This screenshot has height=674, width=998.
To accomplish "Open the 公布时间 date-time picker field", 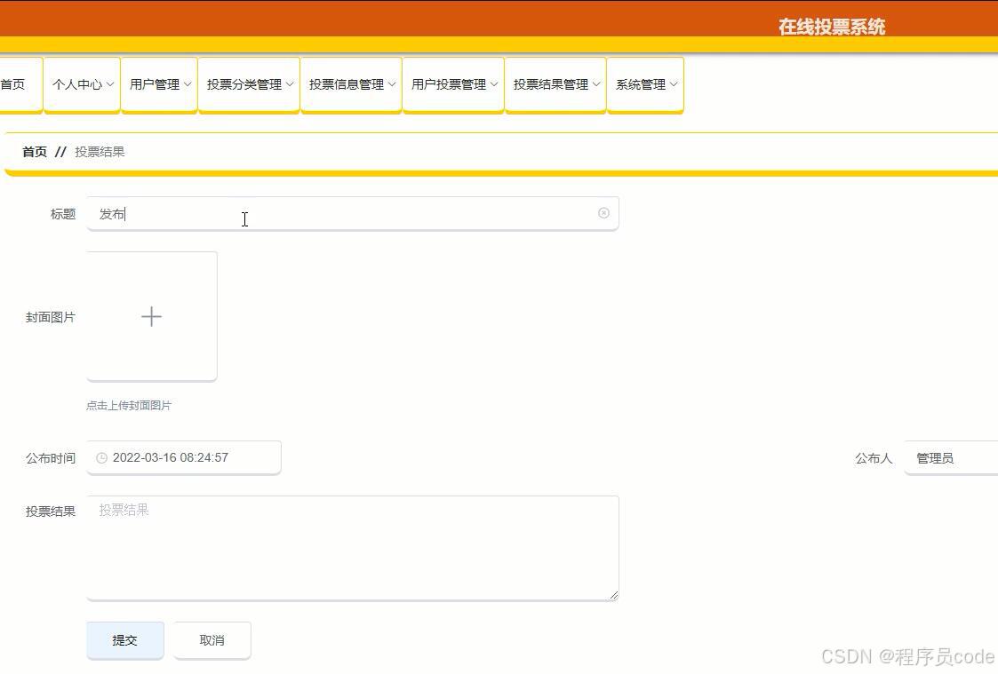I will click(184, 458).
